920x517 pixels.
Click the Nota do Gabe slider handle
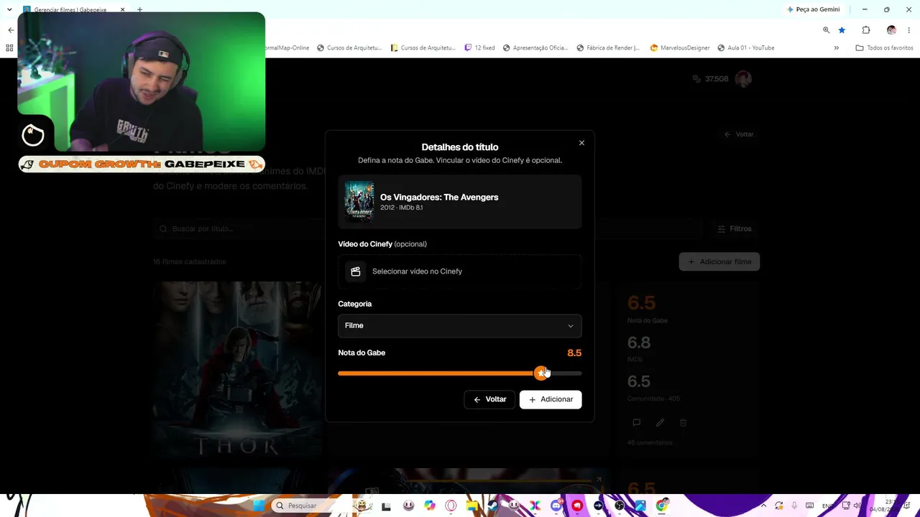tap(540, 373)
